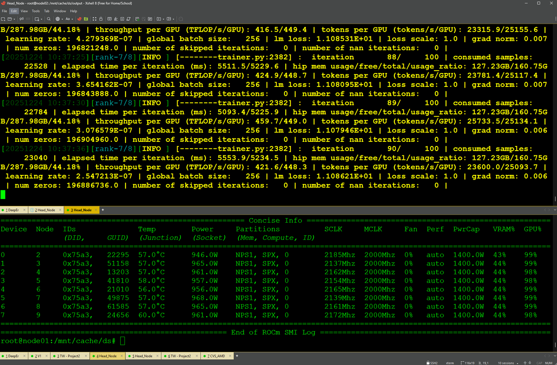557x365 pixels.
Task: Click the Session manager folder-play icon
Action: pos(159,19)
